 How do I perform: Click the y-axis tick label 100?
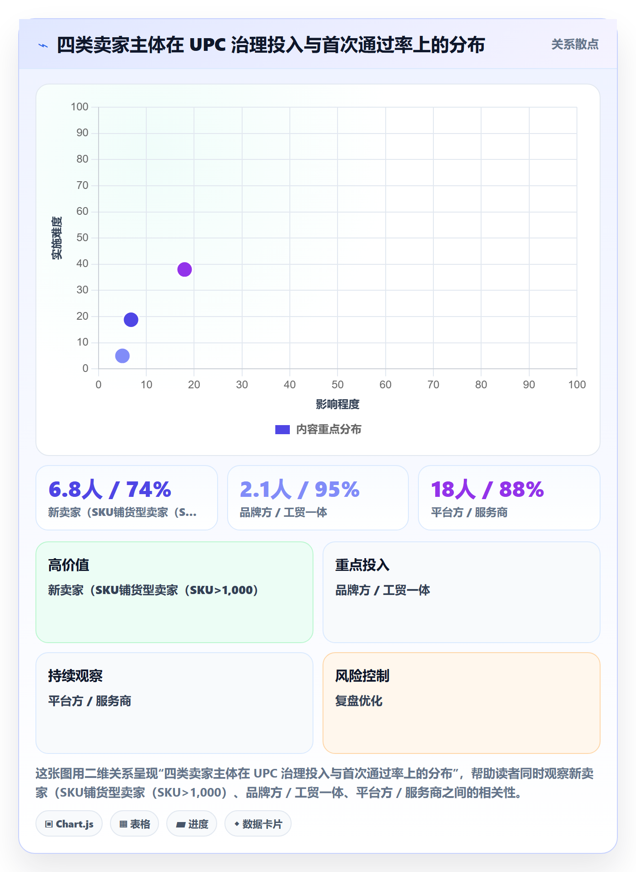79,107
